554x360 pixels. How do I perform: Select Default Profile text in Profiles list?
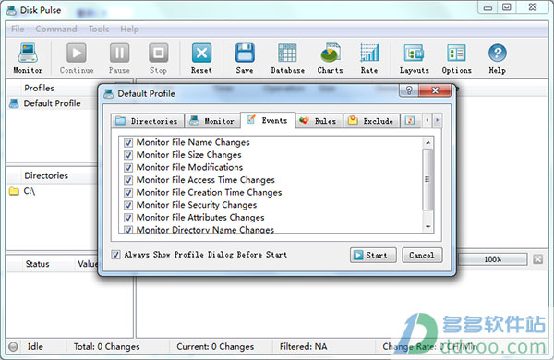pyautogui.click(x=52, y=103)
